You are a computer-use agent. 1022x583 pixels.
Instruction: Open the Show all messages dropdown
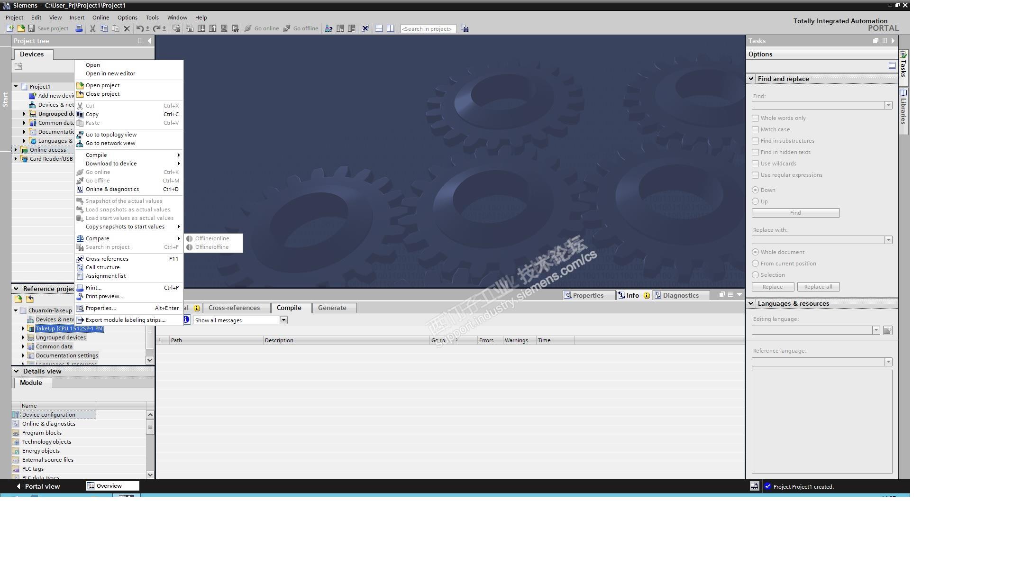[x=283, y=320]
